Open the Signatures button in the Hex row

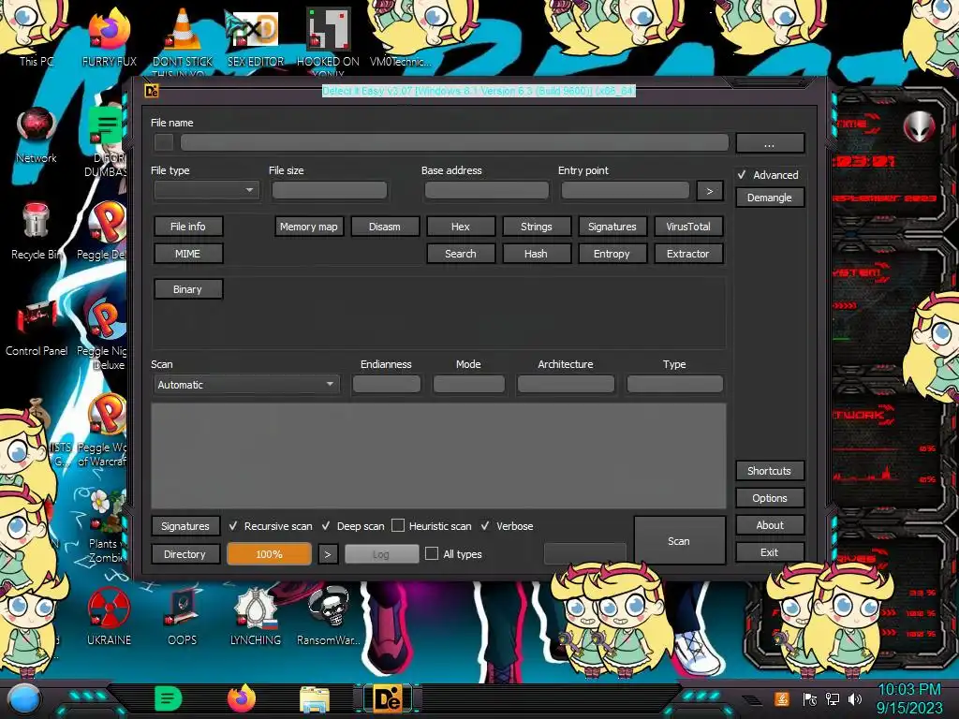coord(612,227)
